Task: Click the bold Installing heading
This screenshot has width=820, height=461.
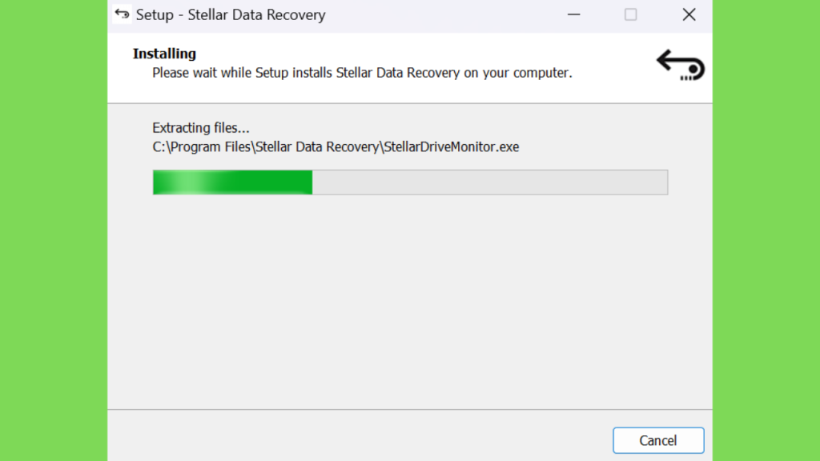Action: tap(164, 54)
